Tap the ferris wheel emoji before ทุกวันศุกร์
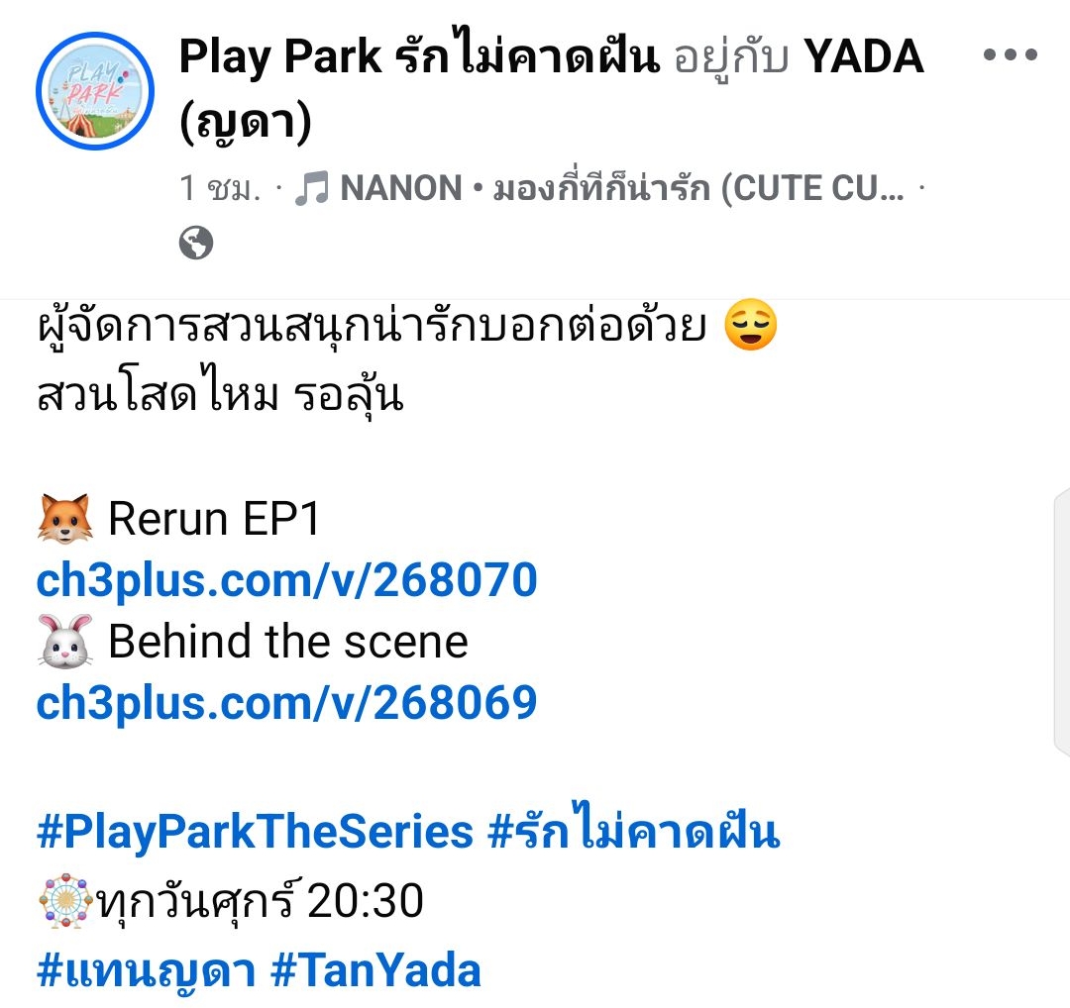The height and width of the screenshot is (1008, 1070). point(64,900)
